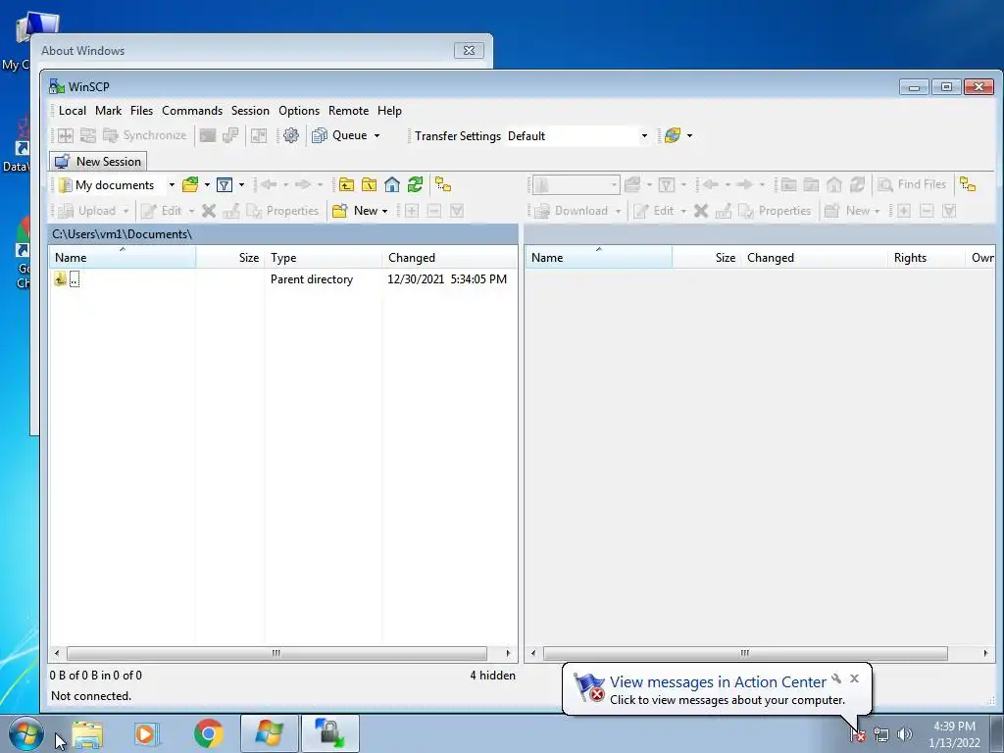Click the globe refresh session icon
1004x753 pixels.
click(x=673, y=135)
